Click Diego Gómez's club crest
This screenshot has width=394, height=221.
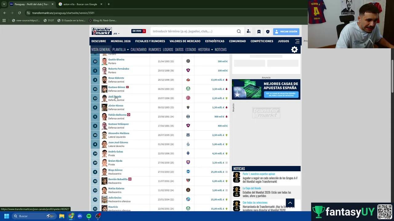pos(188,172)
